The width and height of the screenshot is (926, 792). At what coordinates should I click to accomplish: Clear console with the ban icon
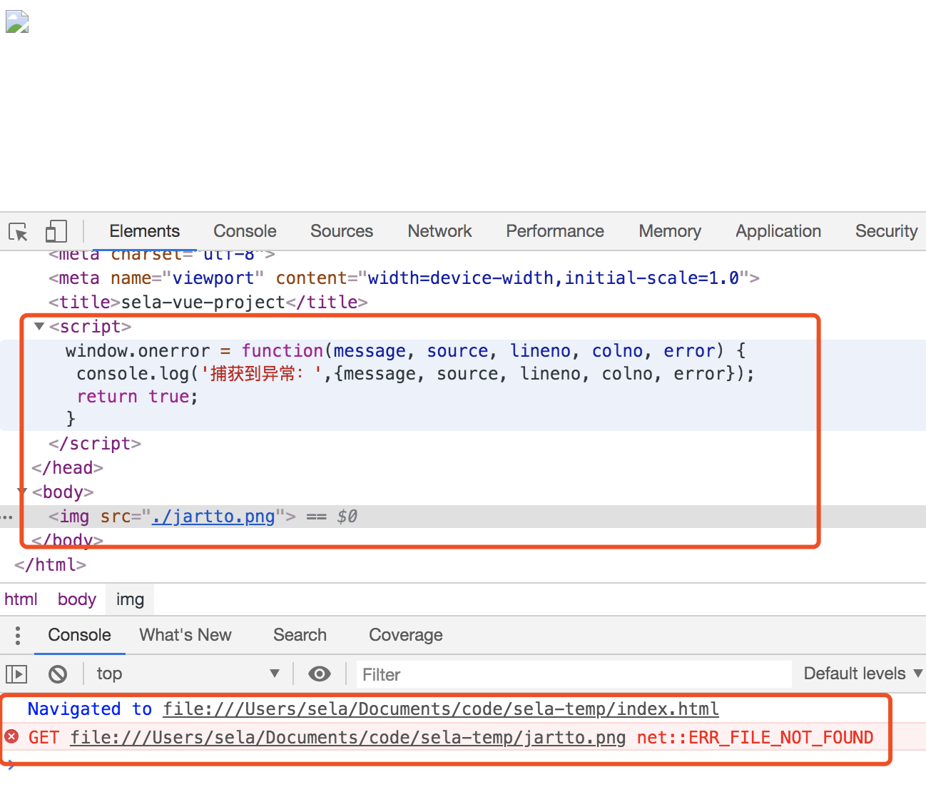(x=58, y=674)
